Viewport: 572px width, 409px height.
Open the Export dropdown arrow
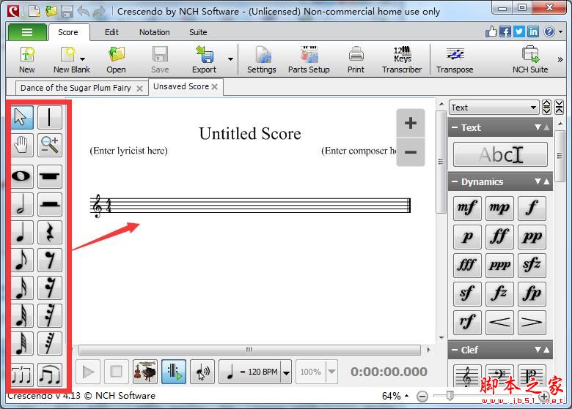[x=230, y=59]
